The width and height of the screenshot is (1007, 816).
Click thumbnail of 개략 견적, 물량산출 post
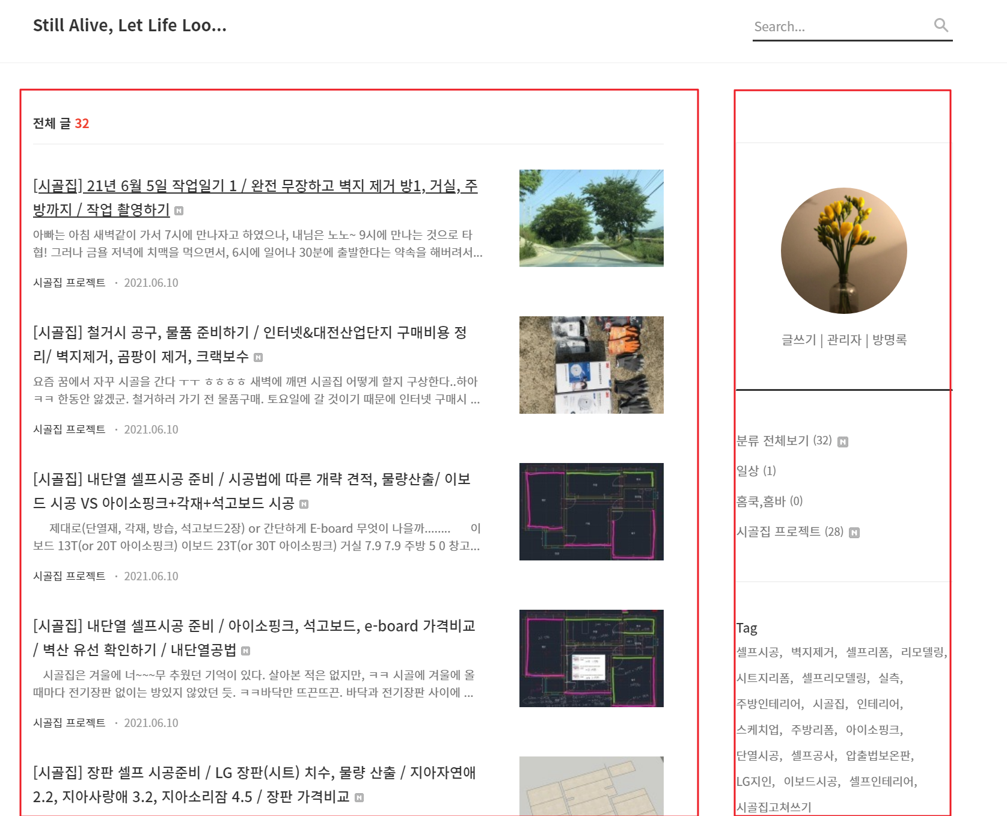pos(592,511)
